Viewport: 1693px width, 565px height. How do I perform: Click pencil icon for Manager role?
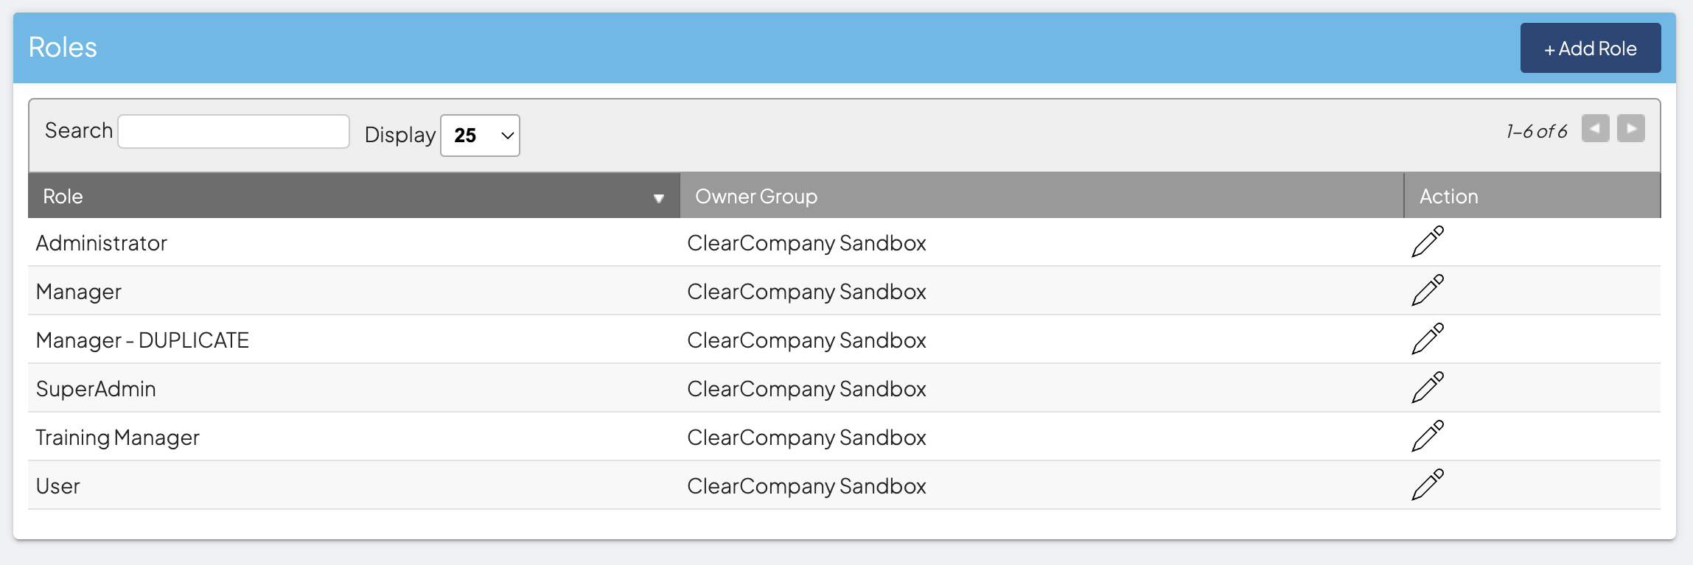[x=1427, y=291]
